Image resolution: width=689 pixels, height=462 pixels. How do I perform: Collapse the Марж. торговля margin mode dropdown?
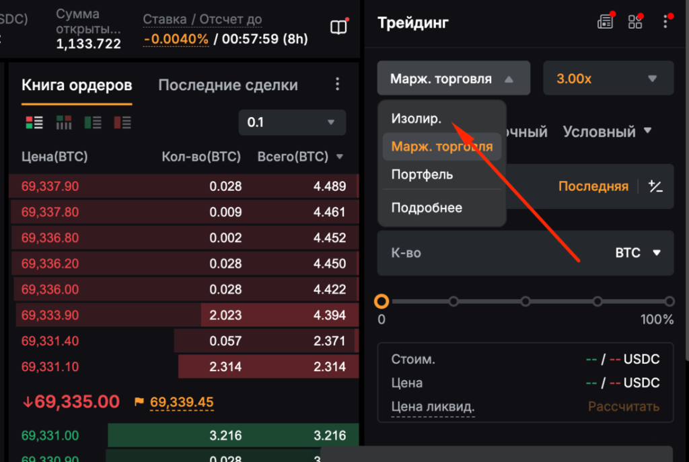point(453,79)
